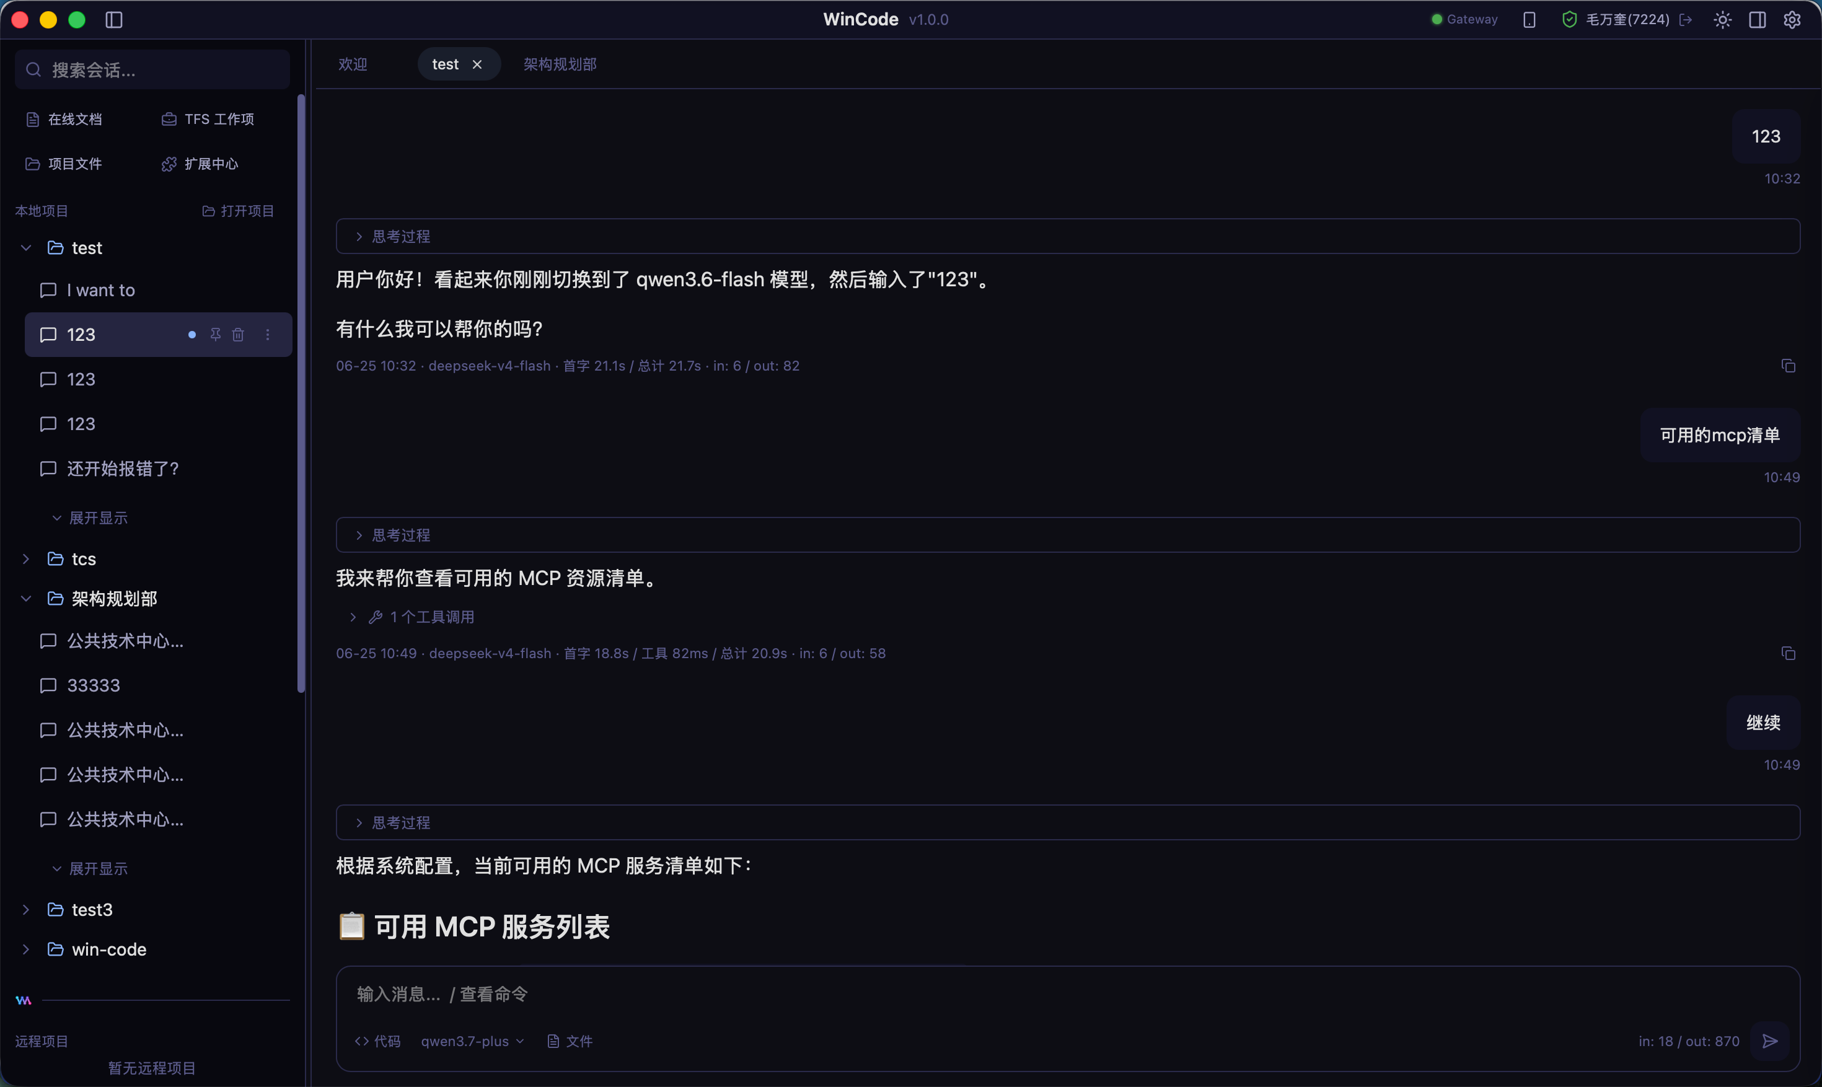Click the chat icon of 33333 conversation
This screenshot has width=1822, height=1087.
[48, 685]
